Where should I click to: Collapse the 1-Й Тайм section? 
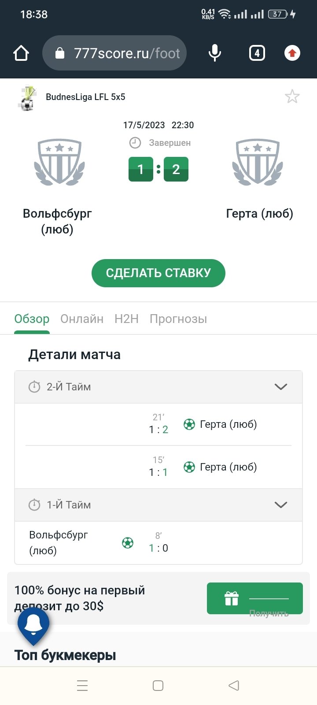pyautogui.click(x=280, y=505)
